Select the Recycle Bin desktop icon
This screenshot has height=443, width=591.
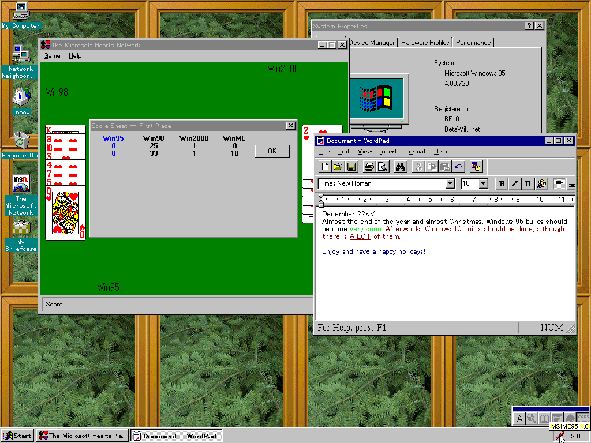click(21, 145)
